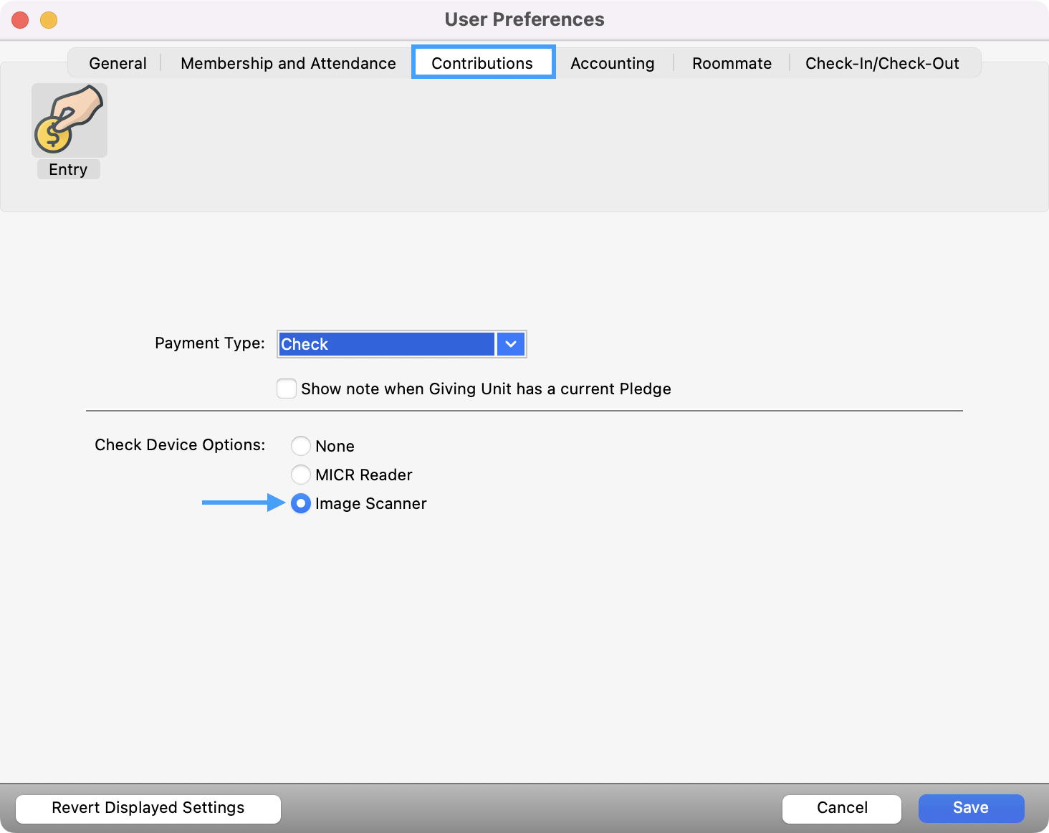
Task: View the Check-In/Check-Out tab
Action: pos(881,62)
